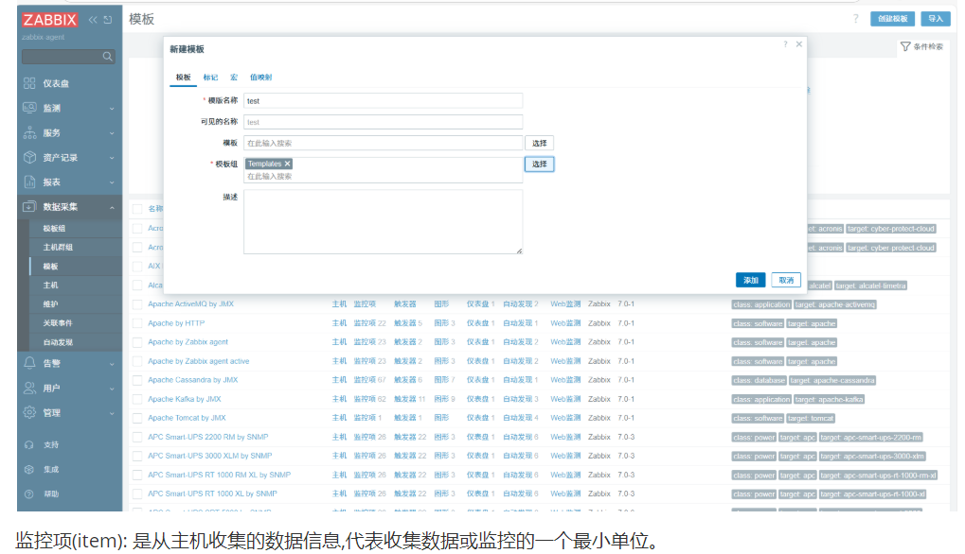965x554 pixels.
Task: Expand the 服务 menu chevron
Action: click(112, 132)
